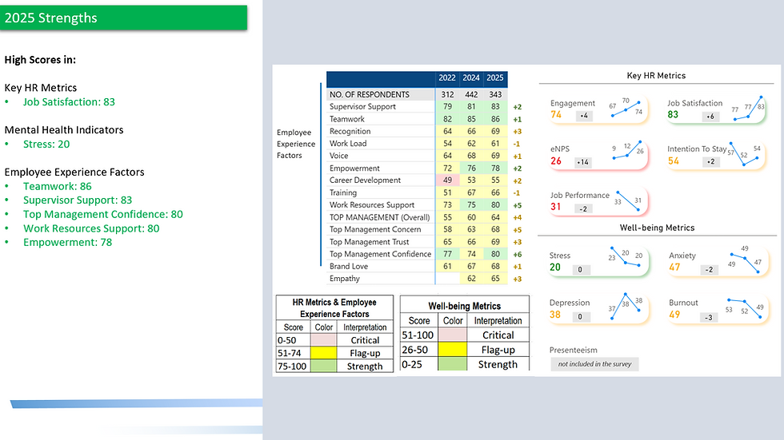Click the Teamwork table row label
The height and width of the screenshot is (440, 784).
click(347, 119)
